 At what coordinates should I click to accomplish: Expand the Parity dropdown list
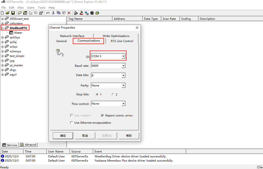click(123, 86)
